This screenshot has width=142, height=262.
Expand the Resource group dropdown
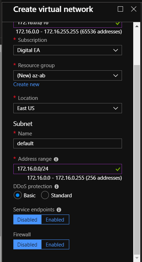tap(67, 76)
